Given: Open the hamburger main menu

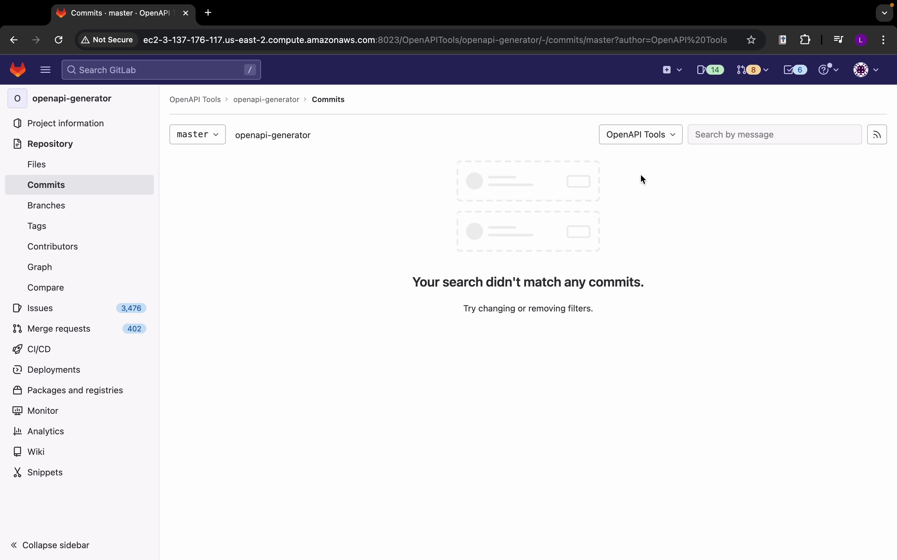Looking at the screenshot, I should coord(45,70).
